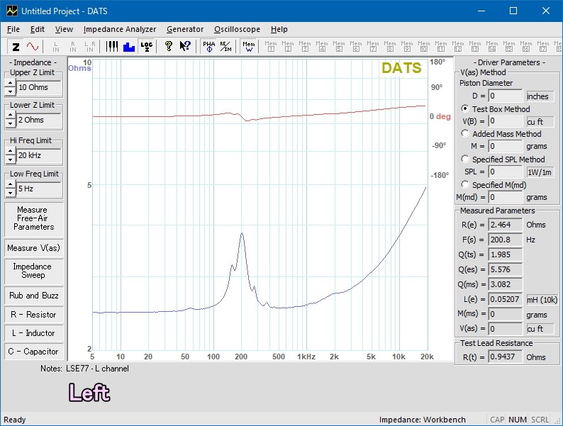Select the red sine wave generator icon

click(33, 46)
